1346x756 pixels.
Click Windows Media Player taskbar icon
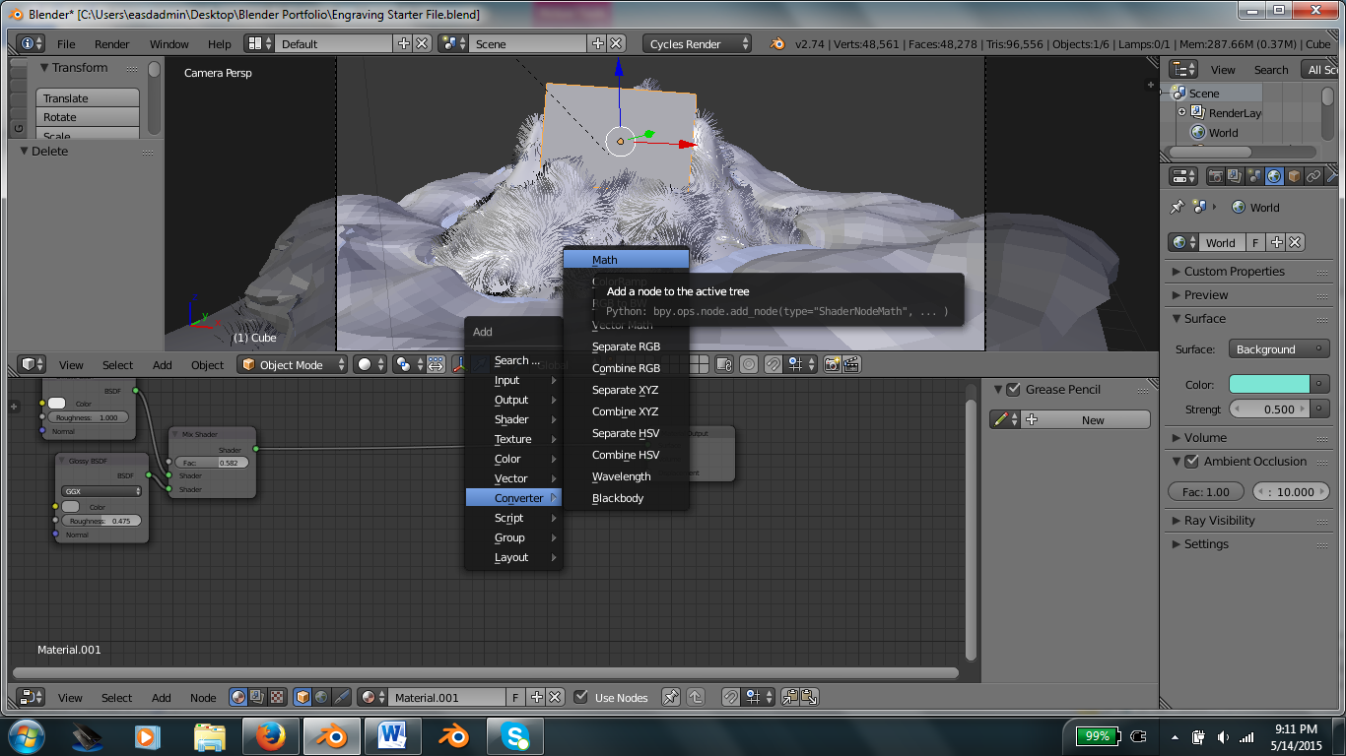(x=146, y=735)
